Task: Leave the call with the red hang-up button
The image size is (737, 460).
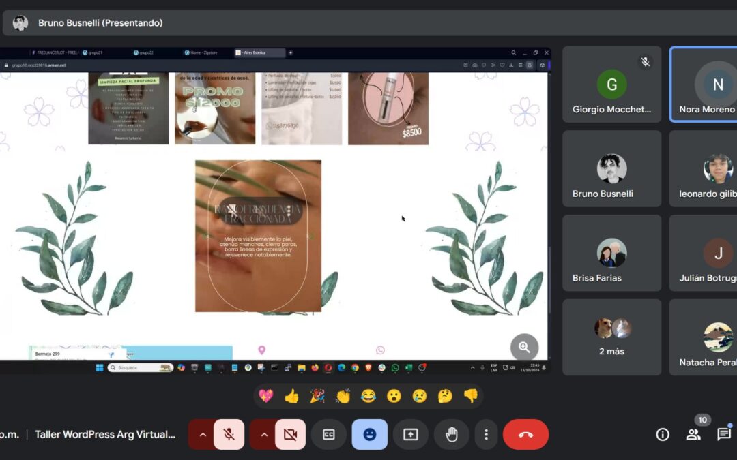Action: tap(525, 435)
